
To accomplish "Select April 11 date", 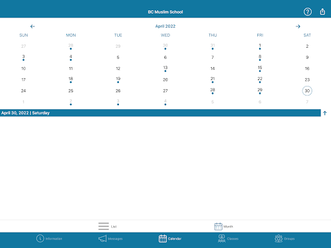I will tap(70, 68).
